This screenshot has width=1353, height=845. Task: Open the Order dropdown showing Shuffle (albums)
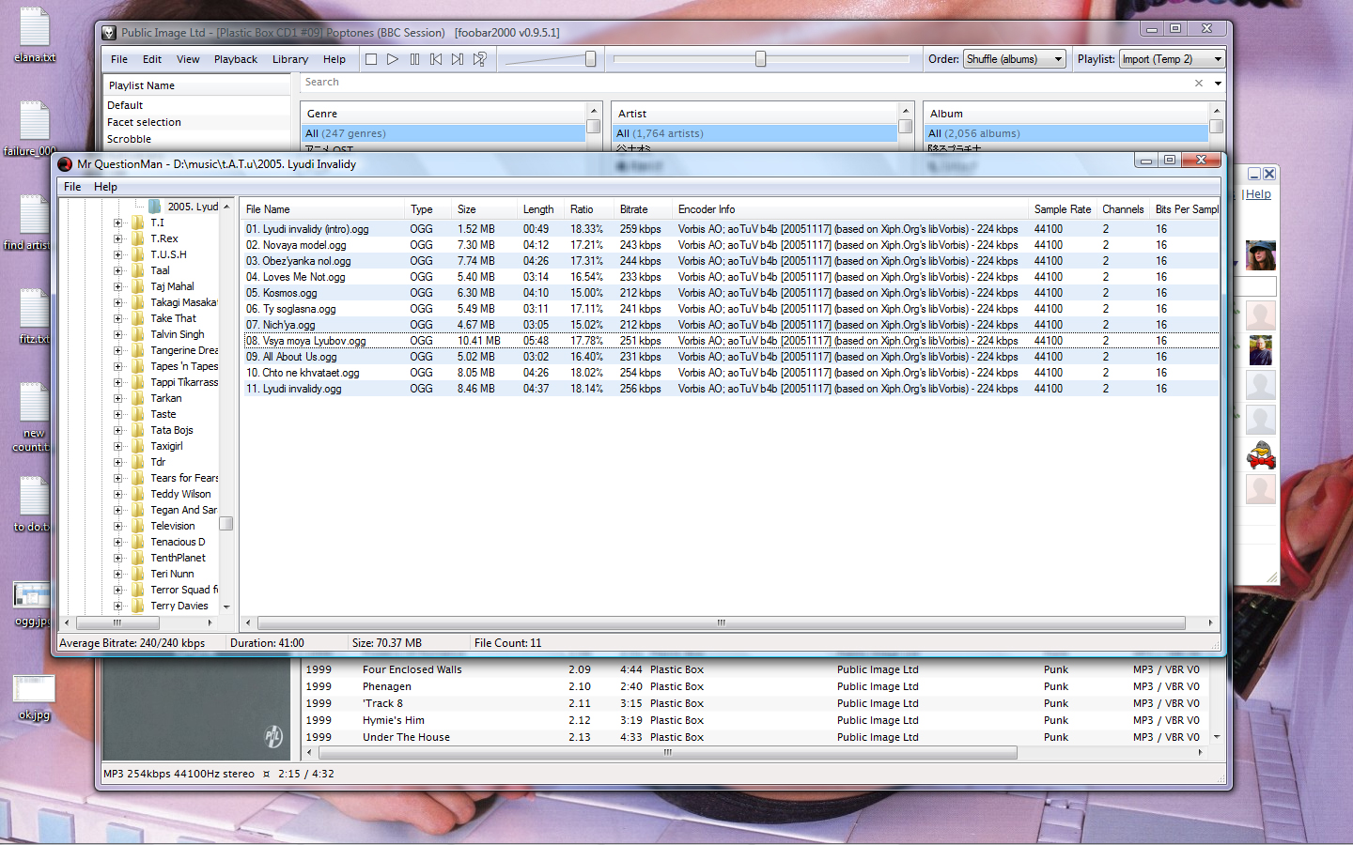click(1015, 59)
